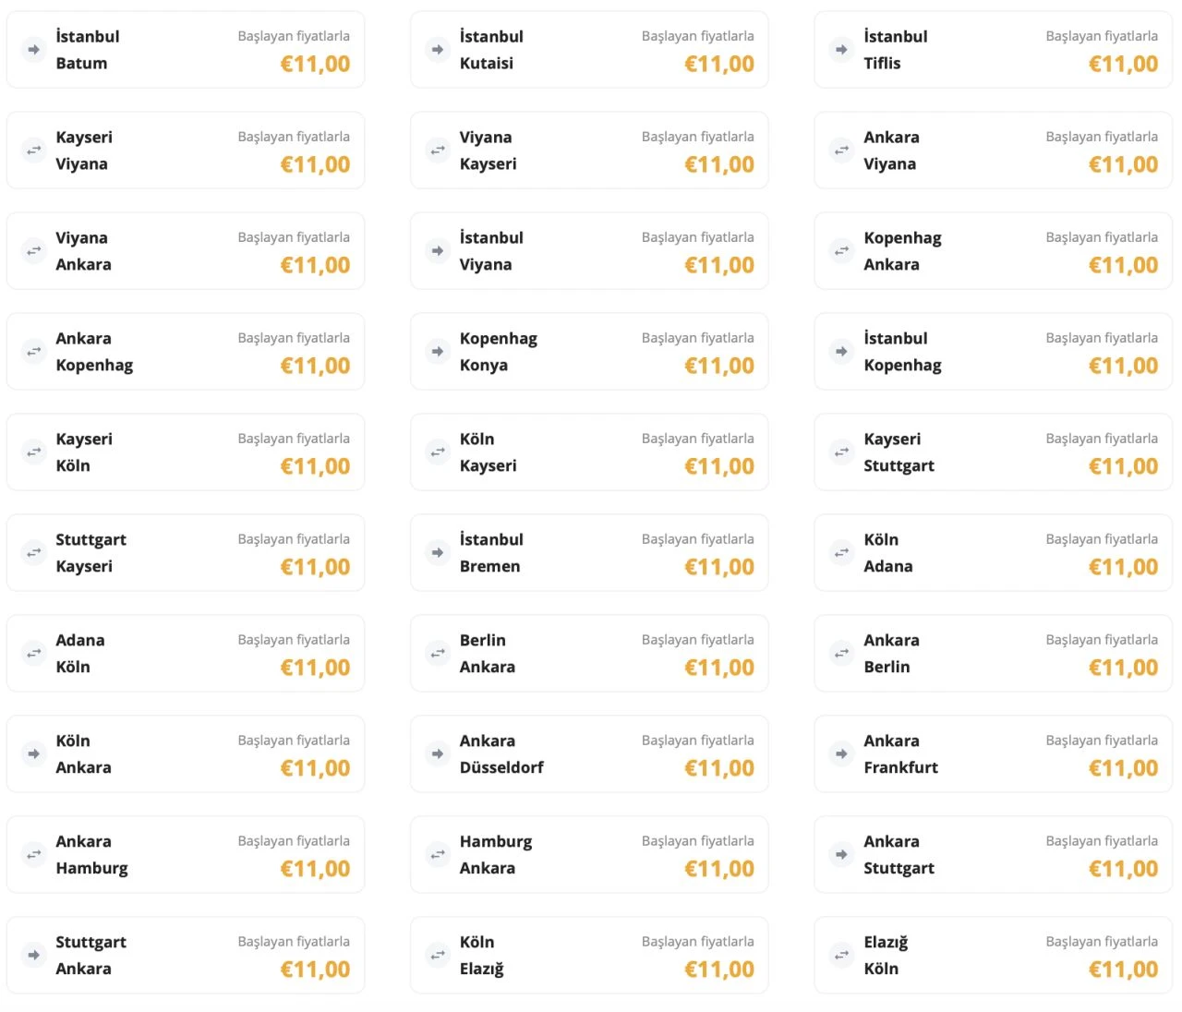Click the one-way arrow icon for İstanbul–Batum
The width and height of the screenshot is (1182, 1012).
tap(34, 50)
